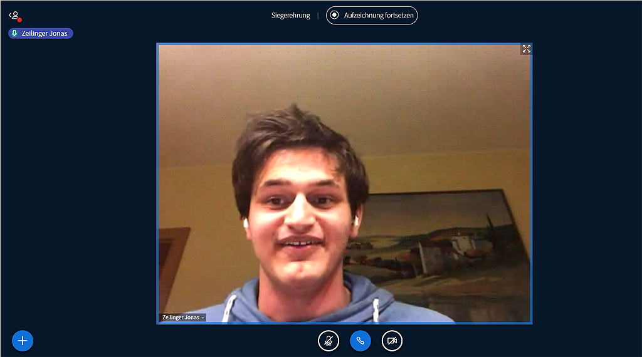Toggle the camera off button
The image size is (642, 357).
pyautogui.click(x=392, y=341)
